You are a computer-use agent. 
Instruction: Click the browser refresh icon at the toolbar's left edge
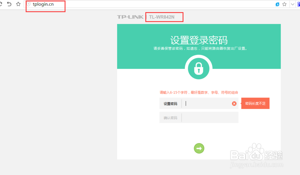[x=1, y=4]
